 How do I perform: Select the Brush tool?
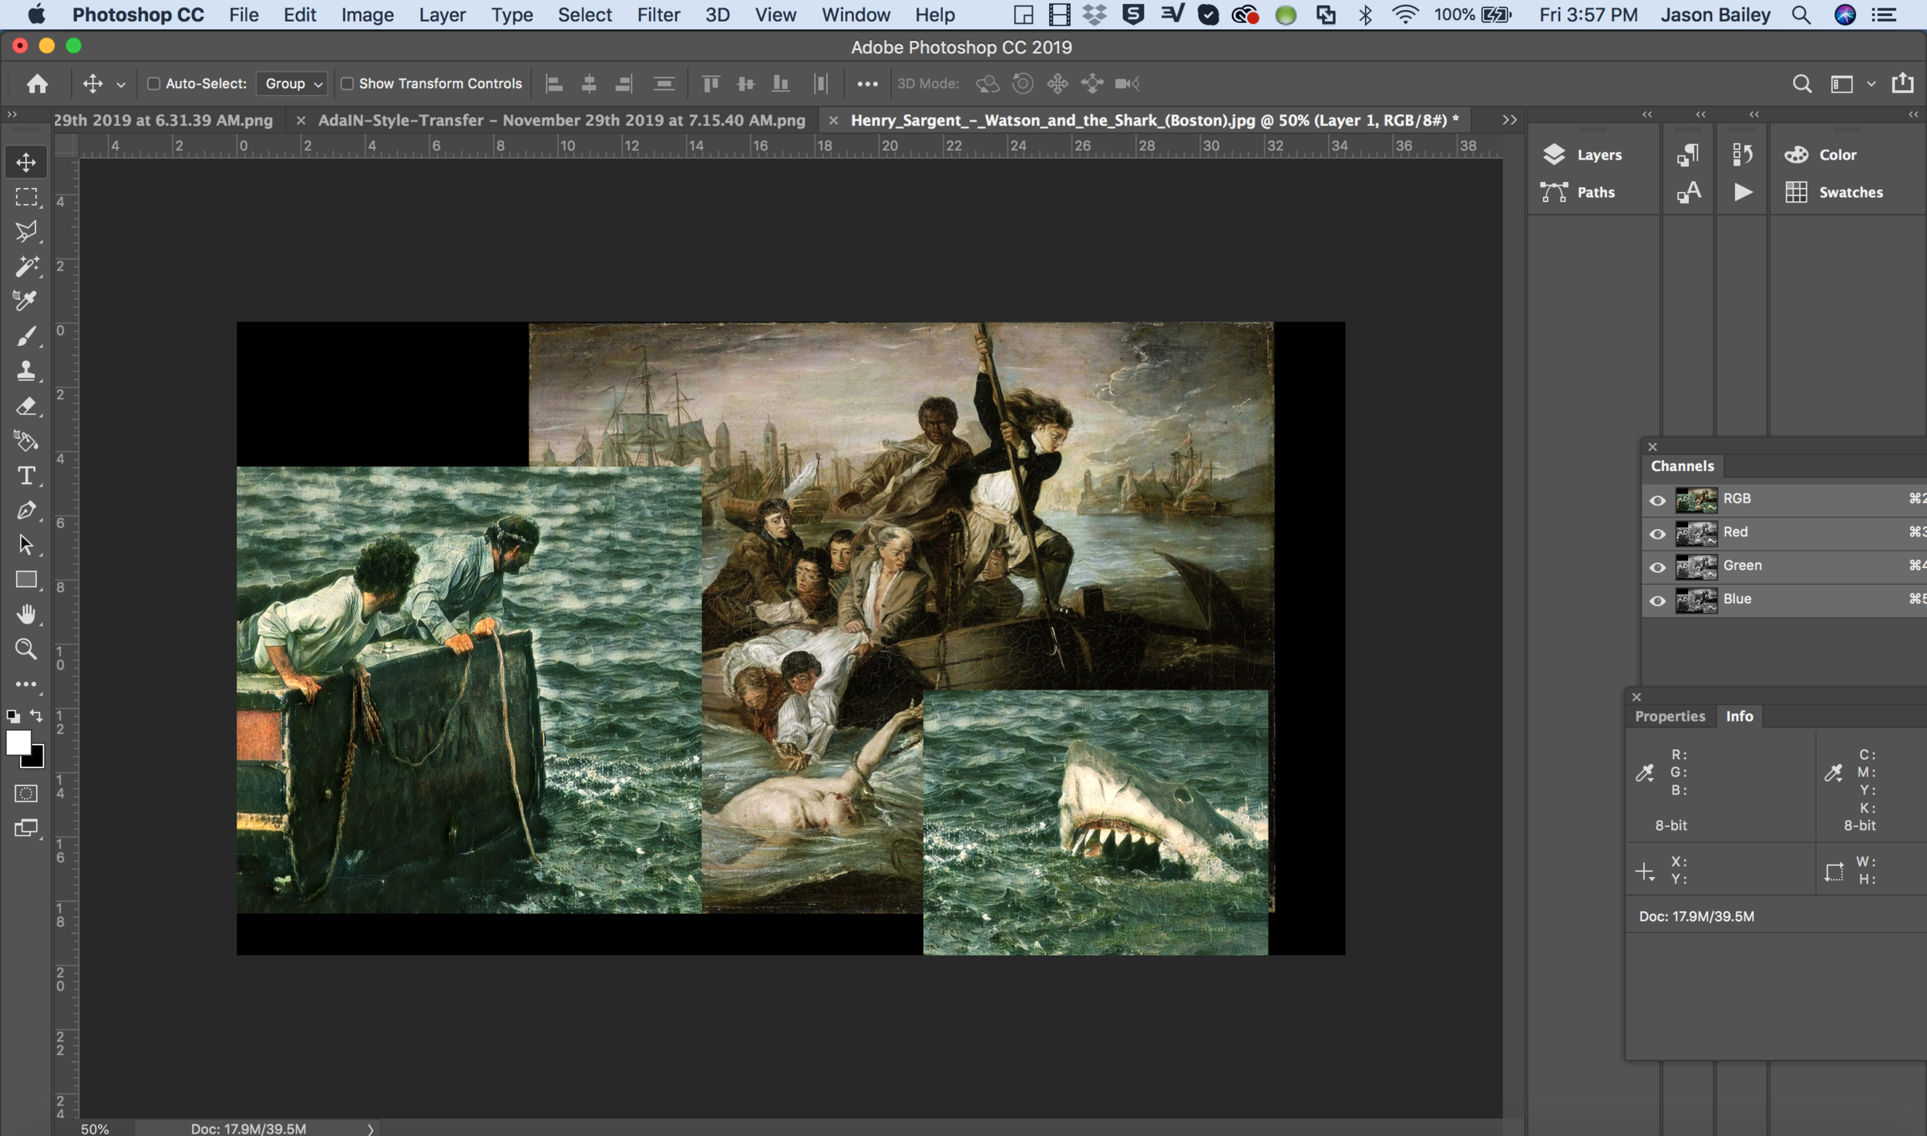click(26, 336)
